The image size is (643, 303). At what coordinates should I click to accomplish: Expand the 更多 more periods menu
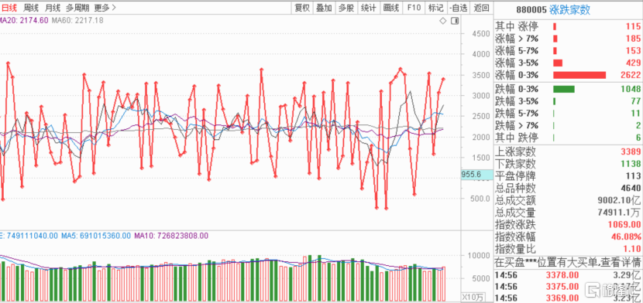(105, 8)
